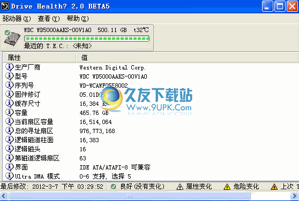Select the 逻辑磁头 row label
This screenshot has height=201, width=299.
click(x=27, y=149)
